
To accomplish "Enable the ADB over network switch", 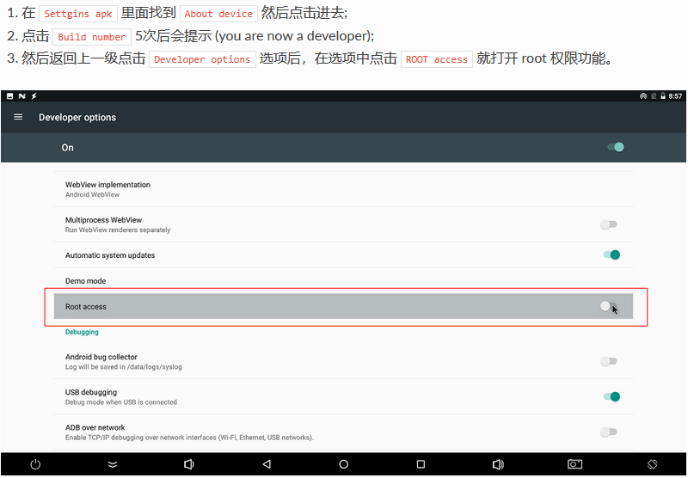I will pyautogui.click(x=609, y=432).
